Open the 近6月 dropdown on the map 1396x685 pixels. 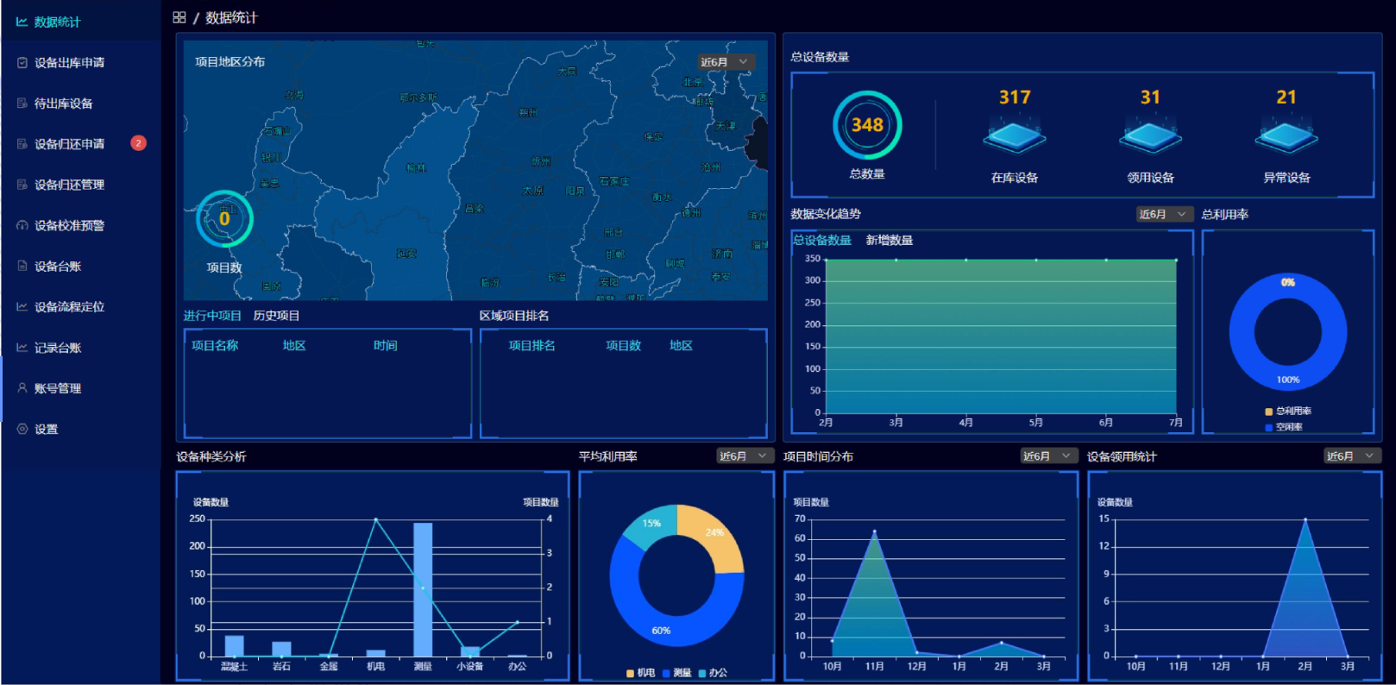726,62
